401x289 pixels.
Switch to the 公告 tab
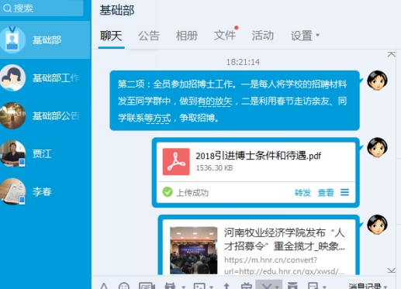(149, 36)
